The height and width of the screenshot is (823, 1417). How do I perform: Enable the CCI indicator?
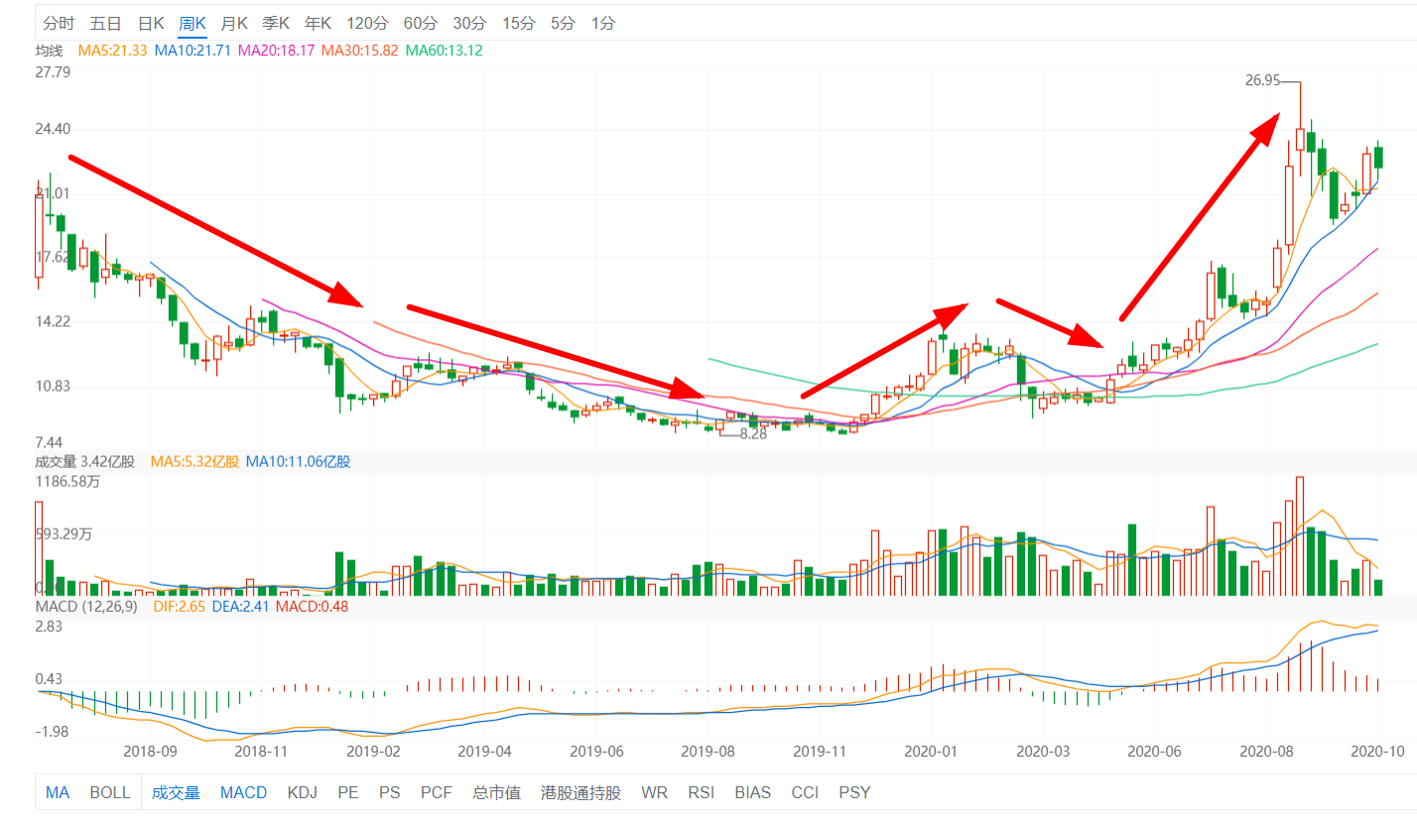point(806,792)
